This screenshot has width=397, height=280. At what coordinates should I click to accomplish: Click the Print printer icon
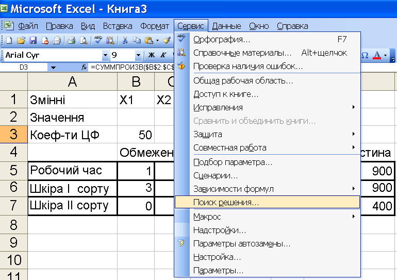72,41
